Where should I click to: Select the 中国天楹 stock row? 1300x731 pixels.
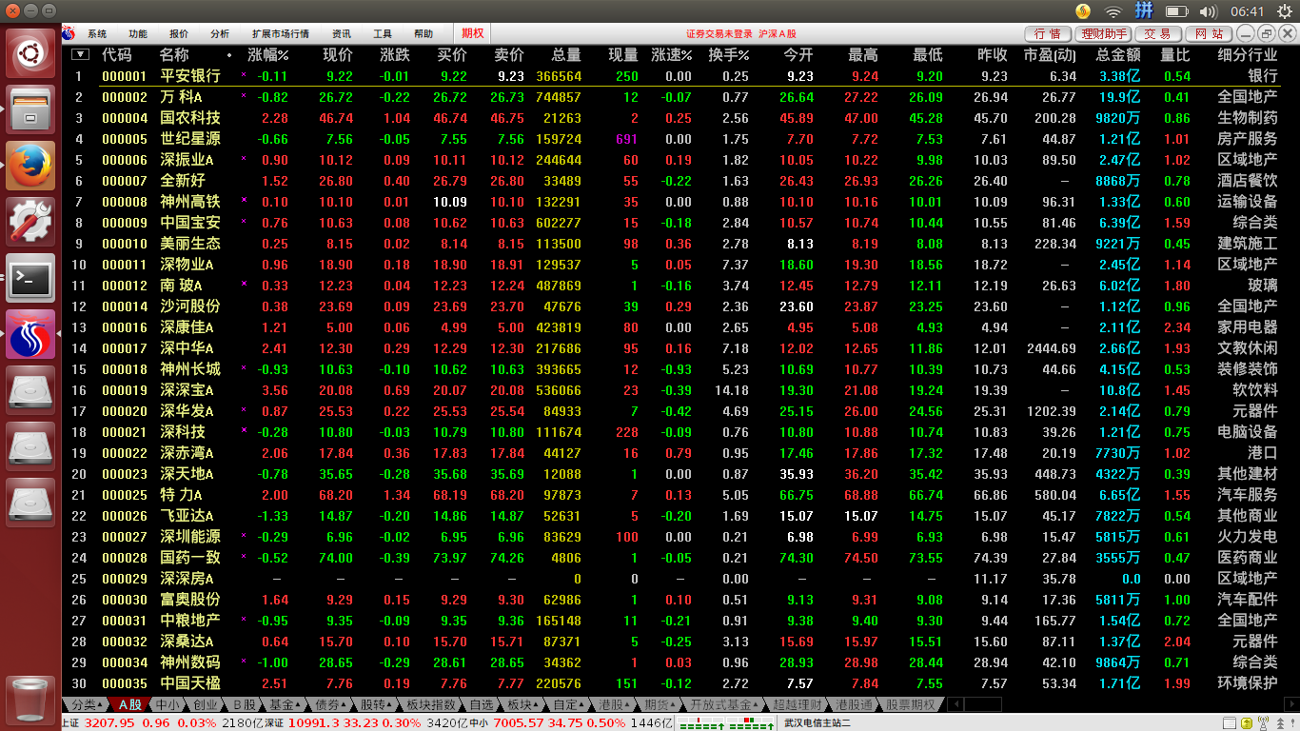click(671, 683)
